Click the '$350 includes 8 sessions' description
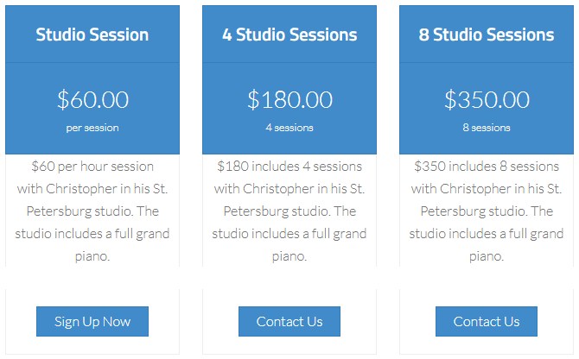The image size is (579, 359). (x=487, y=167)
